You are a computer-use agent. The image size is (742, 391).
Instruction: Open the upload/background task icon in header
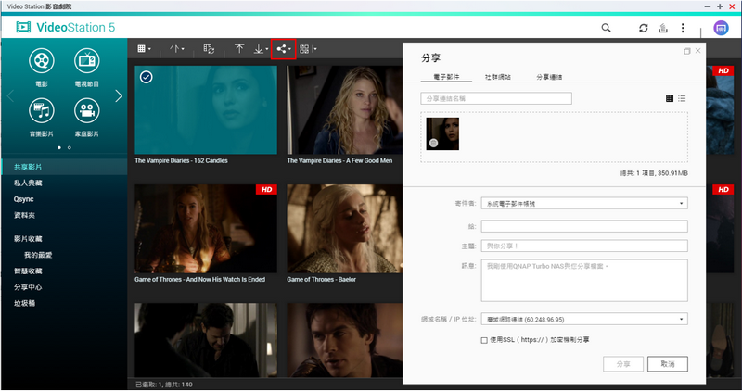(663, 28)
